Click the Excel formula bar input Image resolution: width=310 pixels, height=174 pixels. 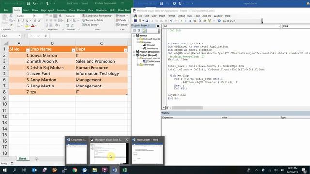[x=90, y=36]
